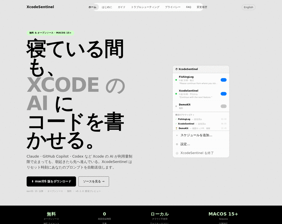Click the 0 stat above 画面収録権限
Screen dimensions: 282x224
coord(104,214)
